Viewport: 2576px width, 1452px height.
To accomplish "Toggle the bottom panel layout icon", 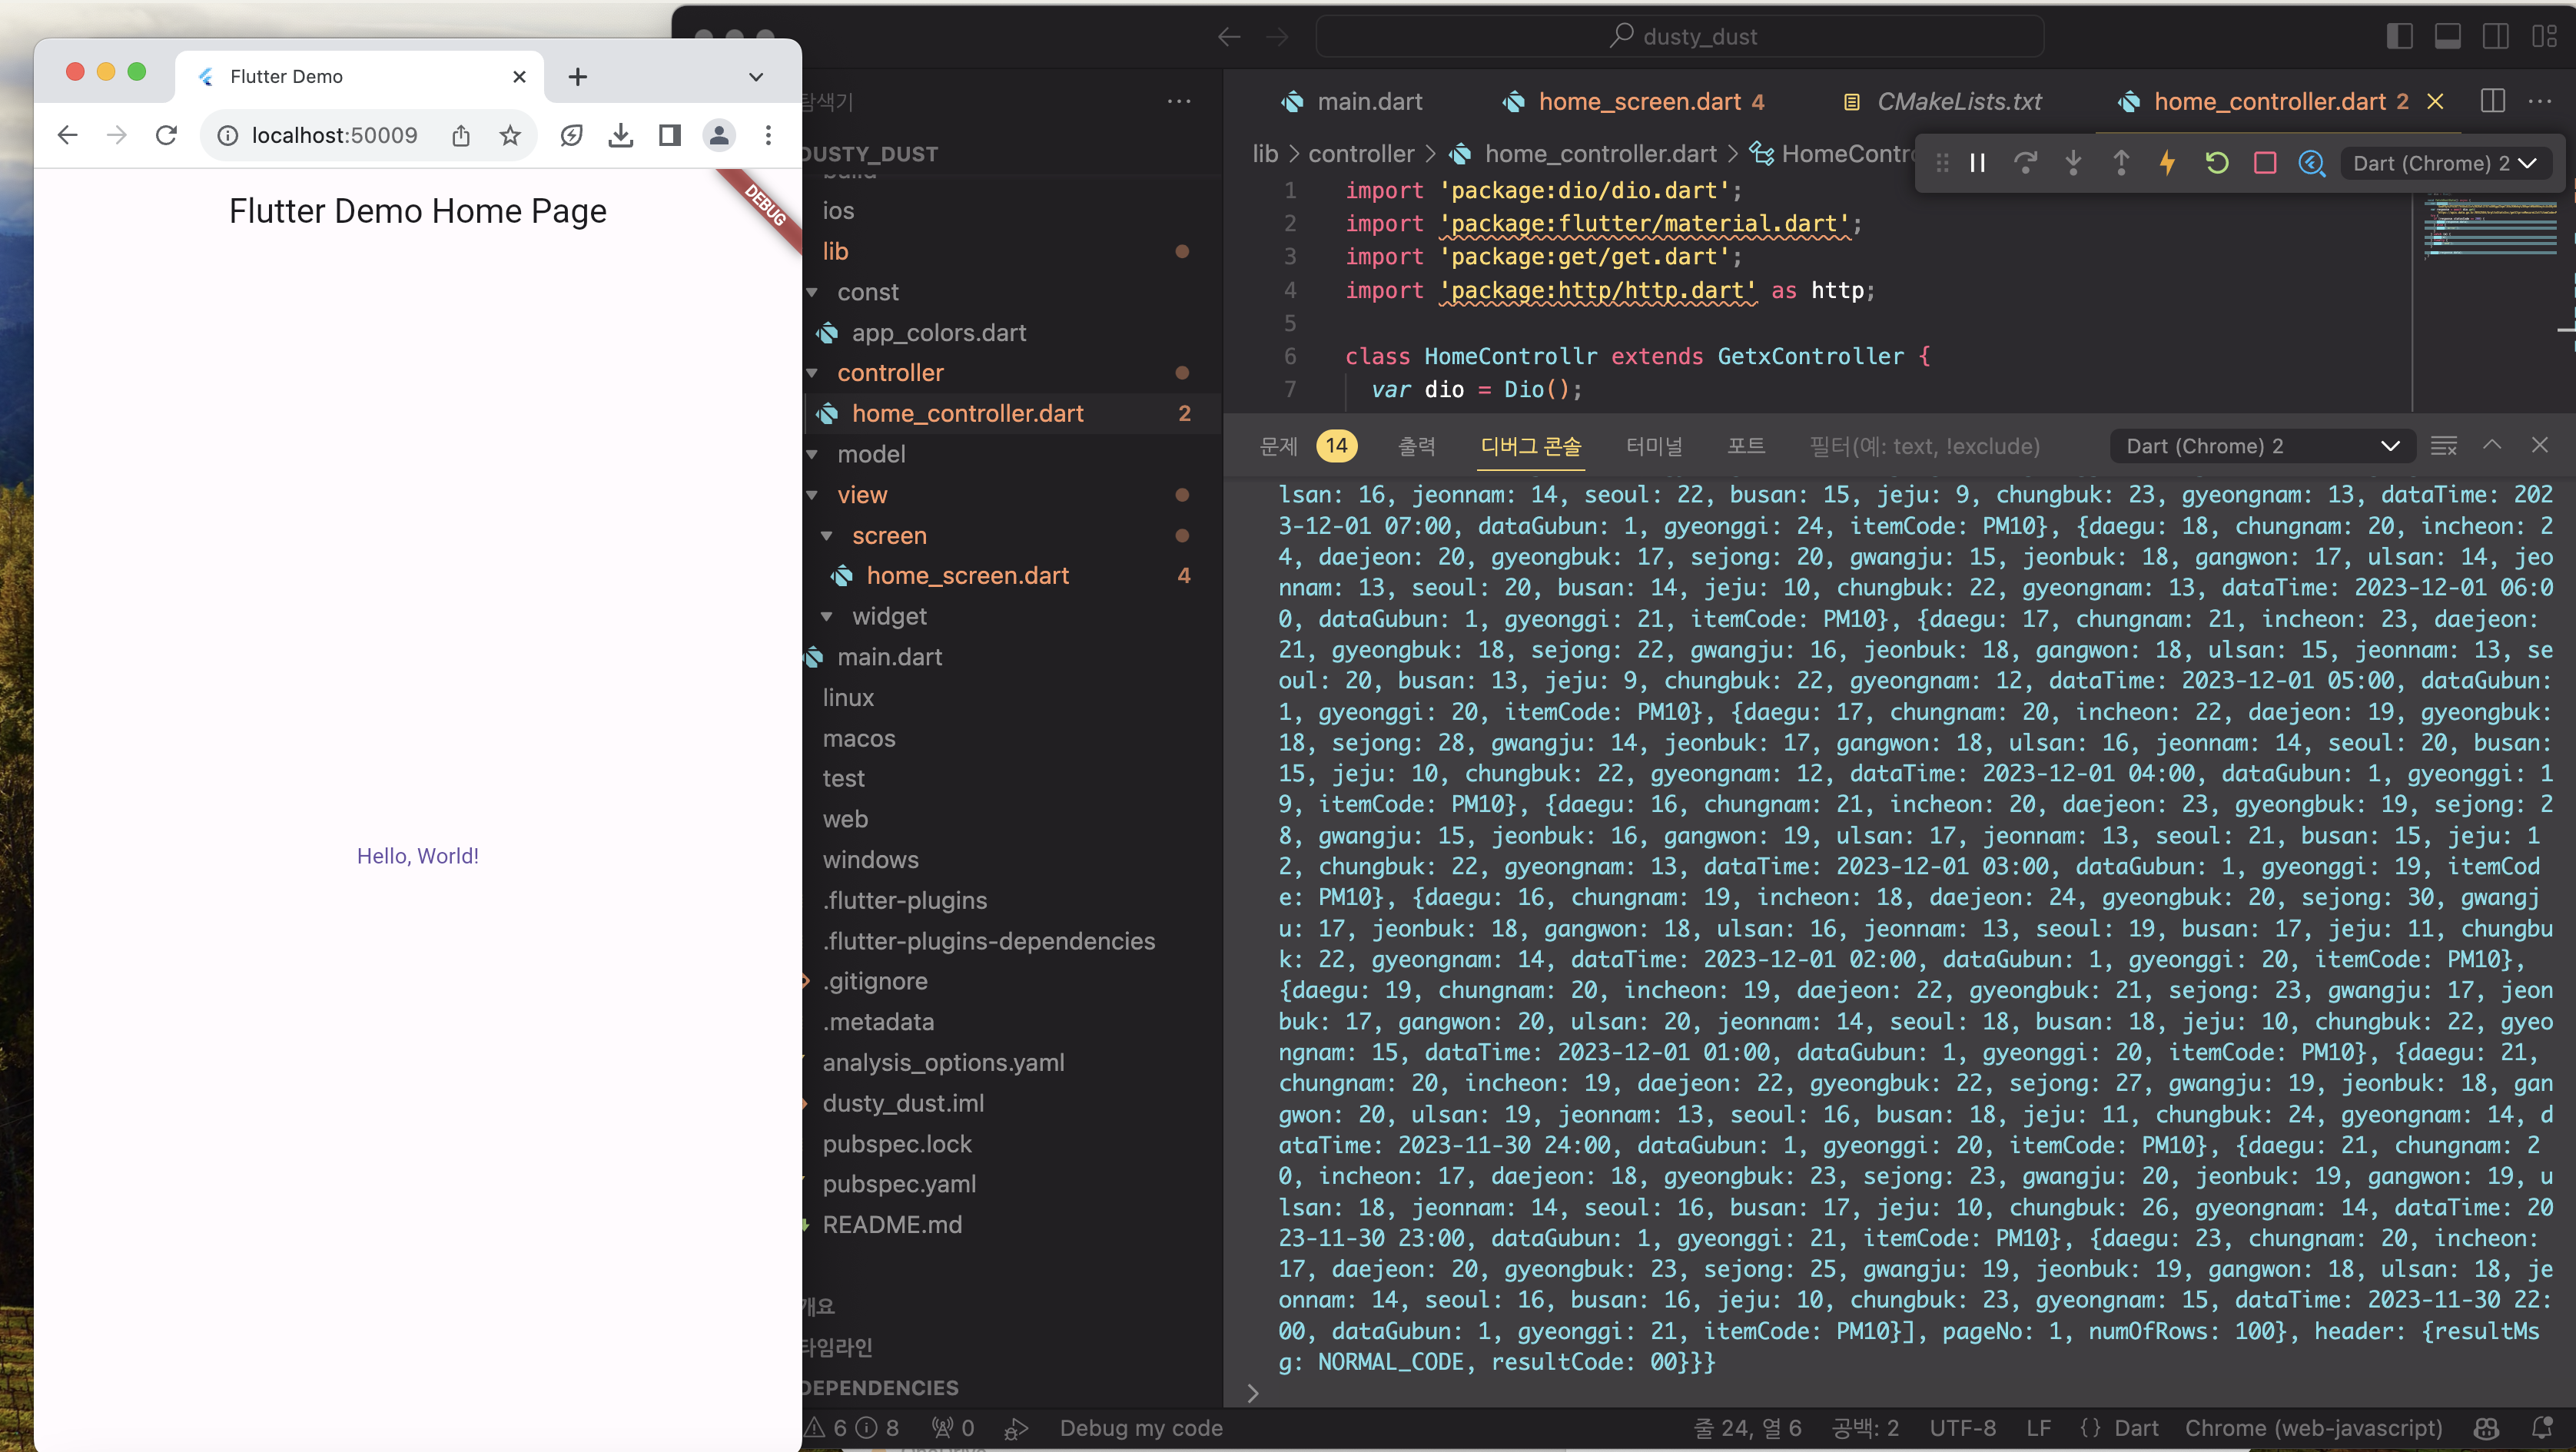I will tap(2447, 37).
